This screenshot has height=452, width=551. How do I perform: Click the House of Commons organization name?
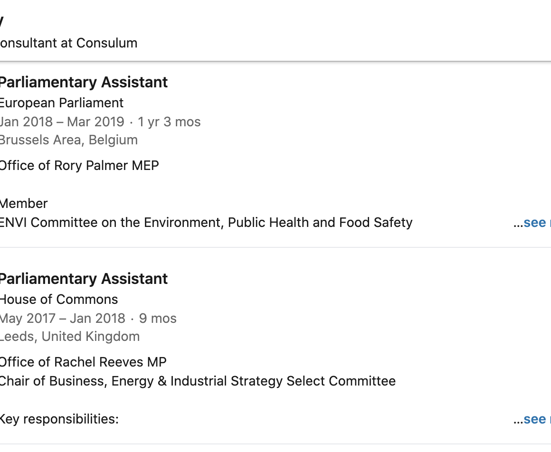click(x=59, y=300)
